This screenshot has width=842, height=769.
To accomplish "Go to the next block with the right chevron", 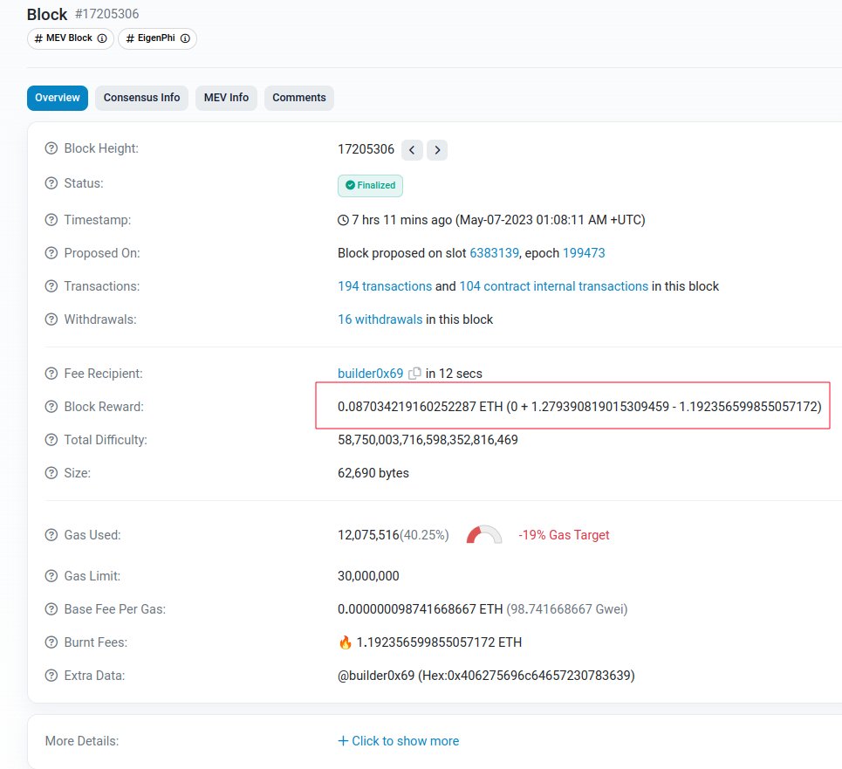I will pos(437,150).
